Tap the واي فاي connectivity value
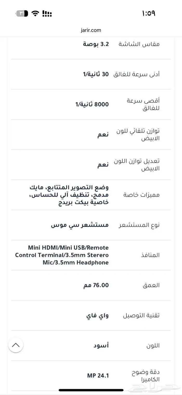Screen dimensions: 182x395 pyautogui.click(x=97, y=315)
